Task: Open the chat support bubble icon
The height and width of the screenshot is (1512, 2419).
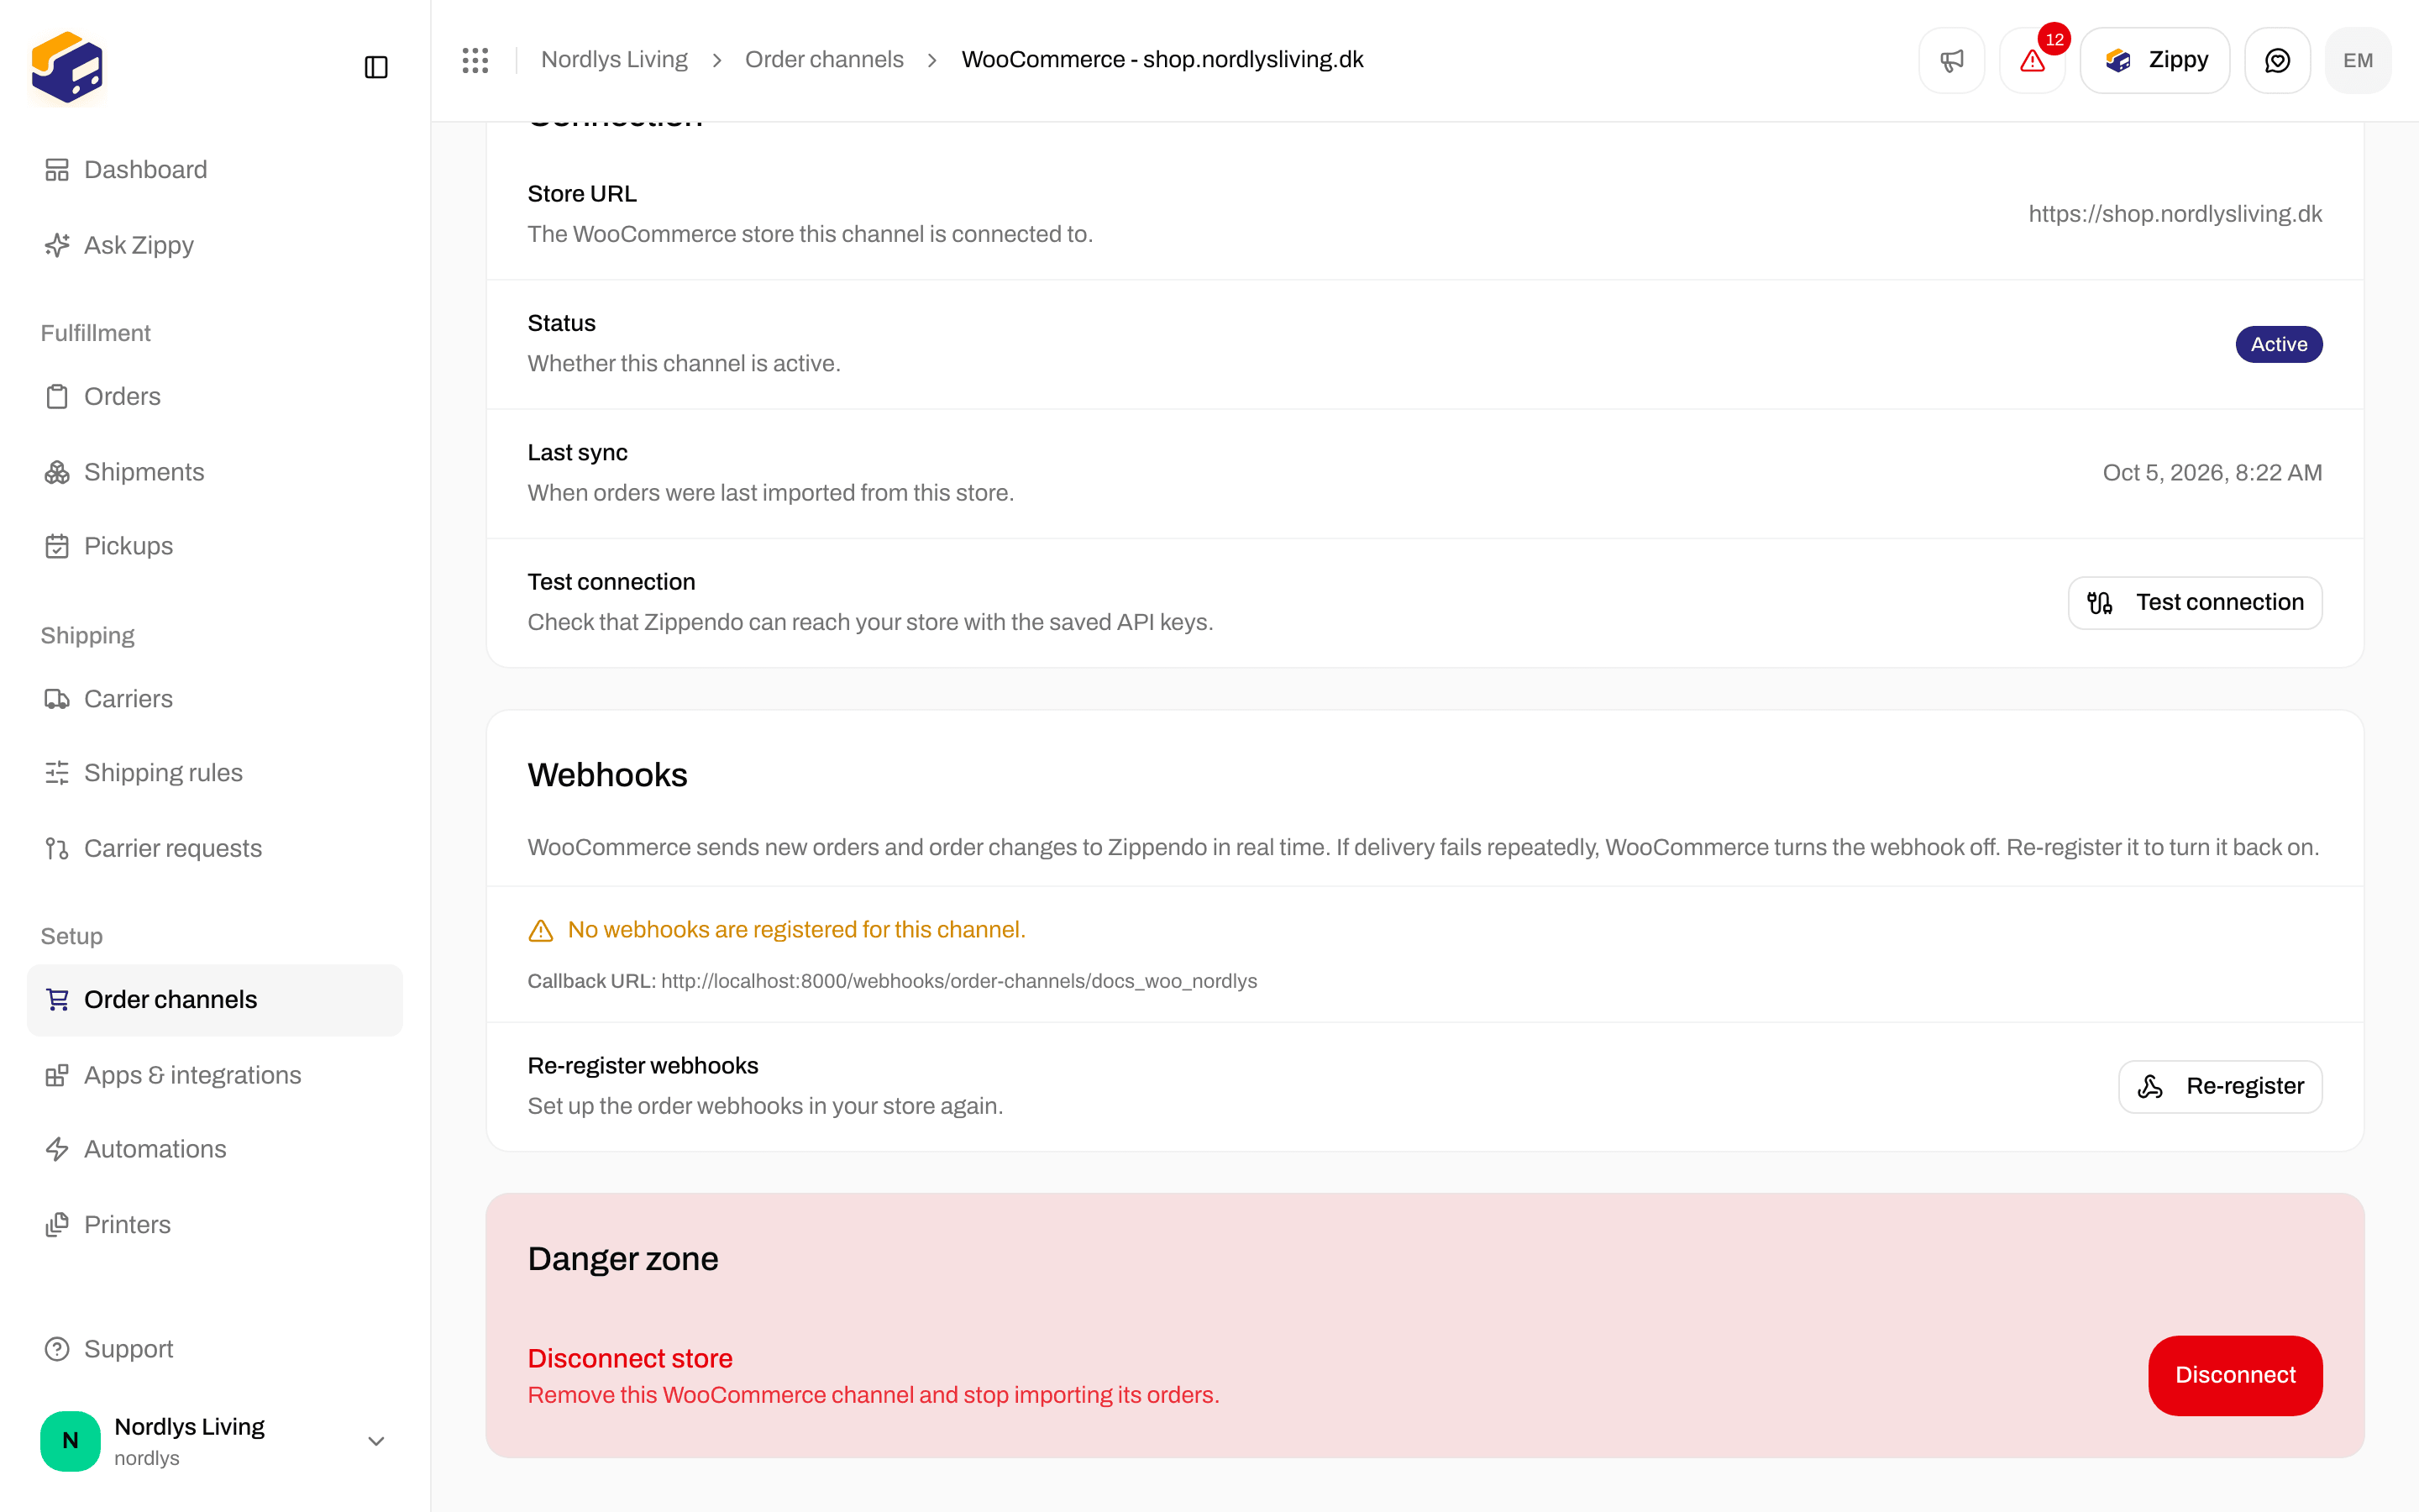Action: click(x=2277, y=60)
